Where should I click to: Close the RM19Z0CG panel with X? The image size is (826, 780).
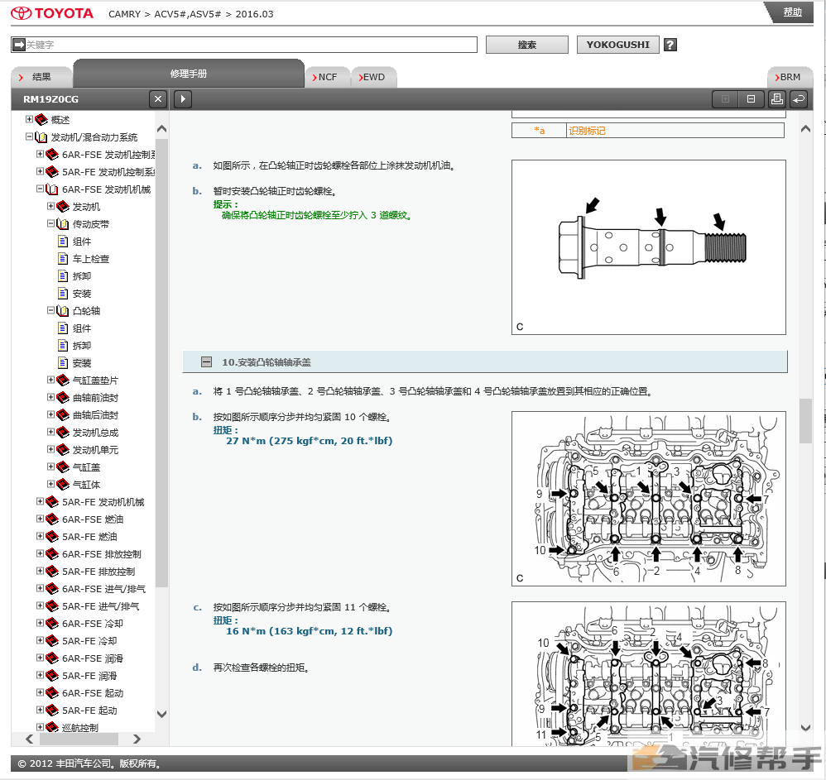pyautogui.click(x=157, y=99)
